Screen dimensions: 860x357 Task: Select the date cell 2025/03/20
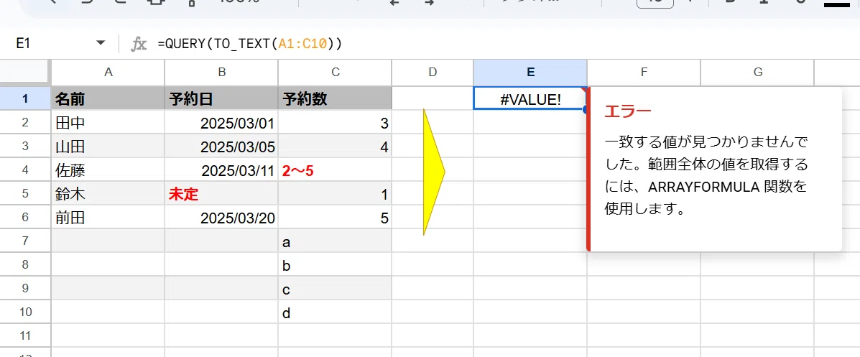(x=221, y=218)
